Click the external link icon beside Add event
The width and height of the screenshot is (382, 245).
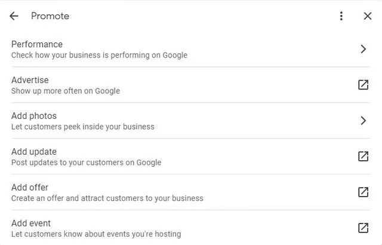[363, 228]
